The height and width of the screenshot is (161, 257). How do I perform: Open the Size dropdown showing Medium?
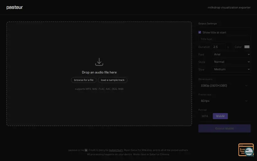coord(231,69)
